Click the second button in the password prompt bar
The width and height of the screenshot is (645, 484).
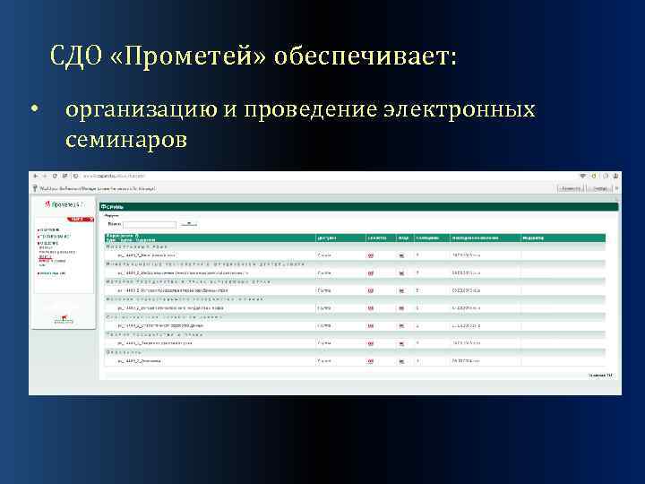click(x=599, y=188)
